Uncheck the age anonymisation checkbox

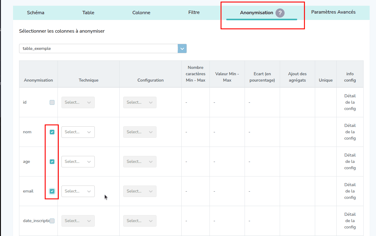(x=52, y=162)
